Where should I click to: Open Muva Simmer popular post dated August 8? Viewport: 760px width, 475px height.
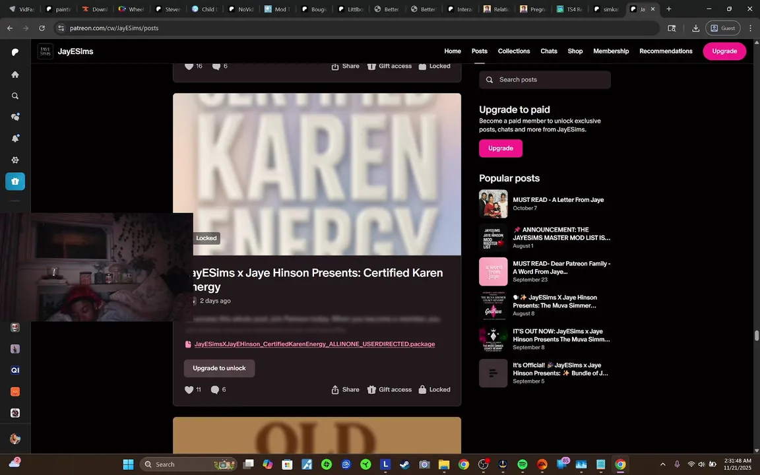(554, 301)
